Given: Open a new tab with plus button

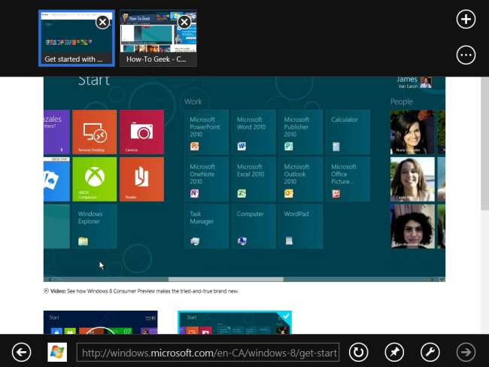Looking at the screenshot, I should pyautogui.click(x=466, y=20).
